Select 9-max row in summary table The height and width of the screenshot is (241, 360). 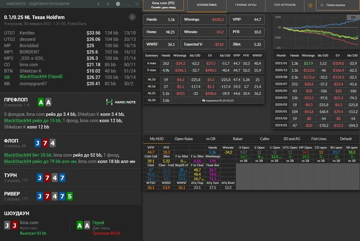[x=204, y=70]
